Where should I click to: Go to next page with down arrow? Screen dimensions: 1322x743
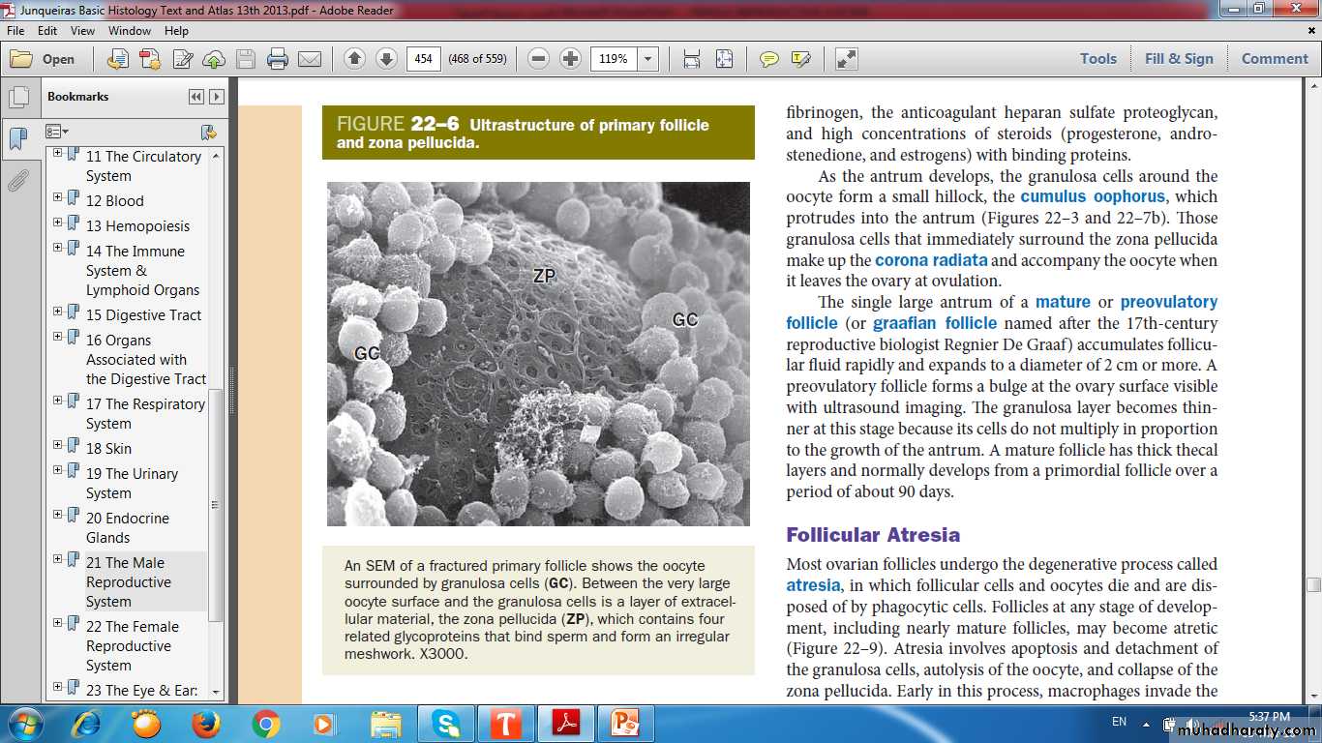point(386,59)
